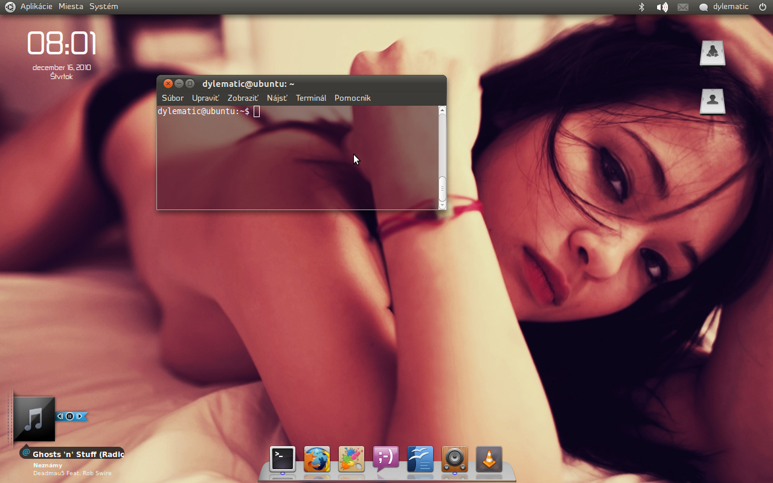Click the @ icon beside song title
The width and height of the screenshot is (773, 483).
(x=26, y=452)
